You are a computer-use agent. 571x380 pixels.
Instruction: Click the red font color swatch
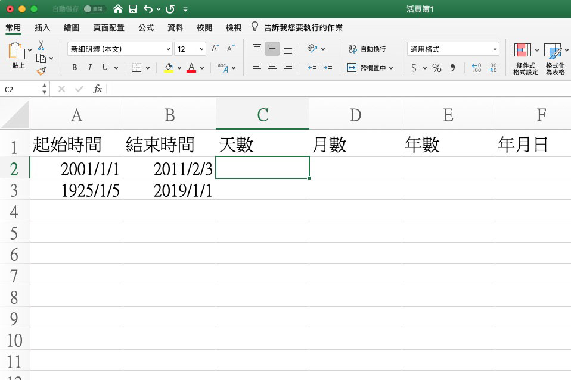click(191, 67)
